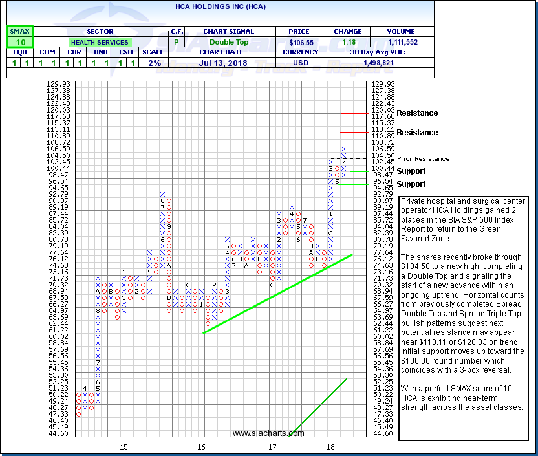Viewport: 538px width, 456px height.
Task: Select year 16 on the time axis
Action: point(201,447)
